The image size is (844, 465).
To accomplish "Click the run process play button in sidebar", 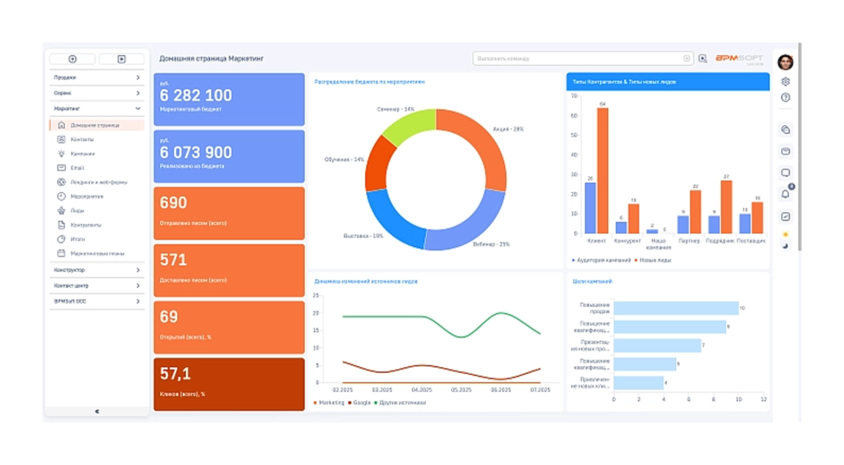I will point(122,59).
